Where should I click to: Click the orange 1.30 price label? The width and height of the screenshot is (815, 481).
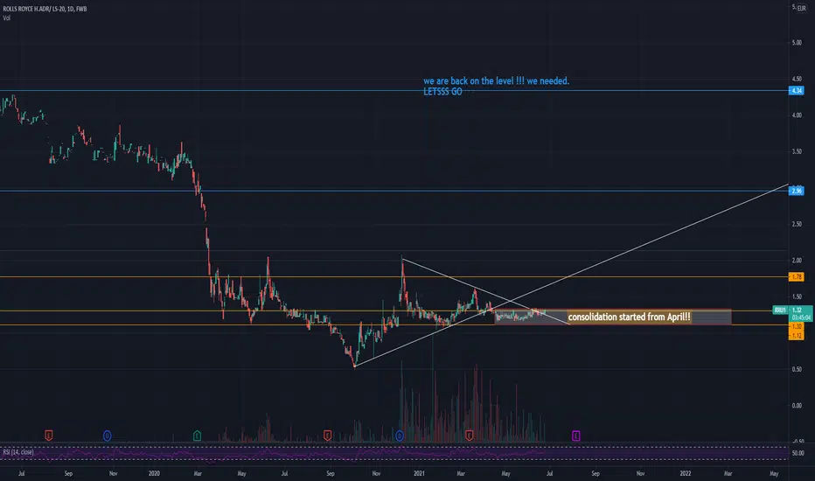point(797,326)
